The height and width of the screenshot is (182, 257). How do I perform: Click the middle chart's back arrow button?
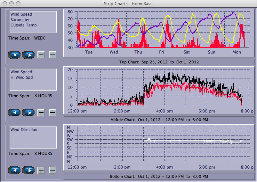(x=14, y=113)
